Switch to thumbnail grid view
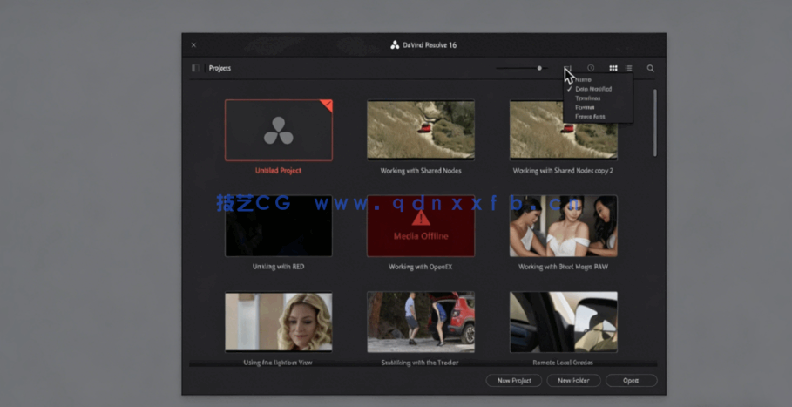 click(613, 68)
